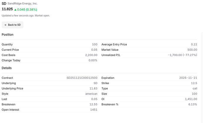Click the Unrealized P/L label
Image resolution: width=203 pixels, height=123 pixels.
click(111, 55)
